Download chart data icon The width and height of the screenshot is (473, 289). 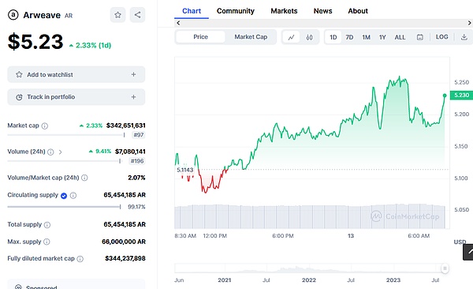tap(464, 37)
